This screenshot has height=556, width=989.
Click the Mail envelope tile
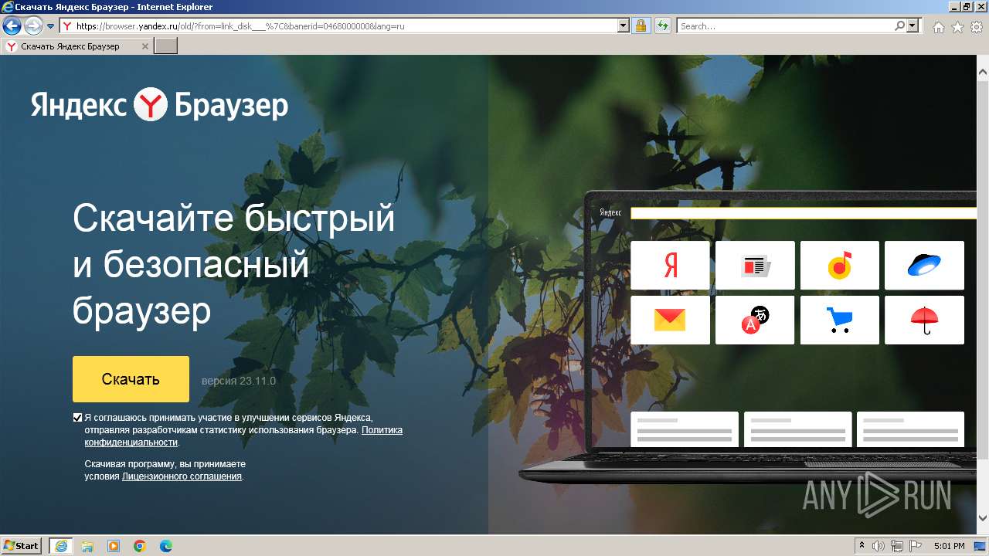click(x=670, y=320)
